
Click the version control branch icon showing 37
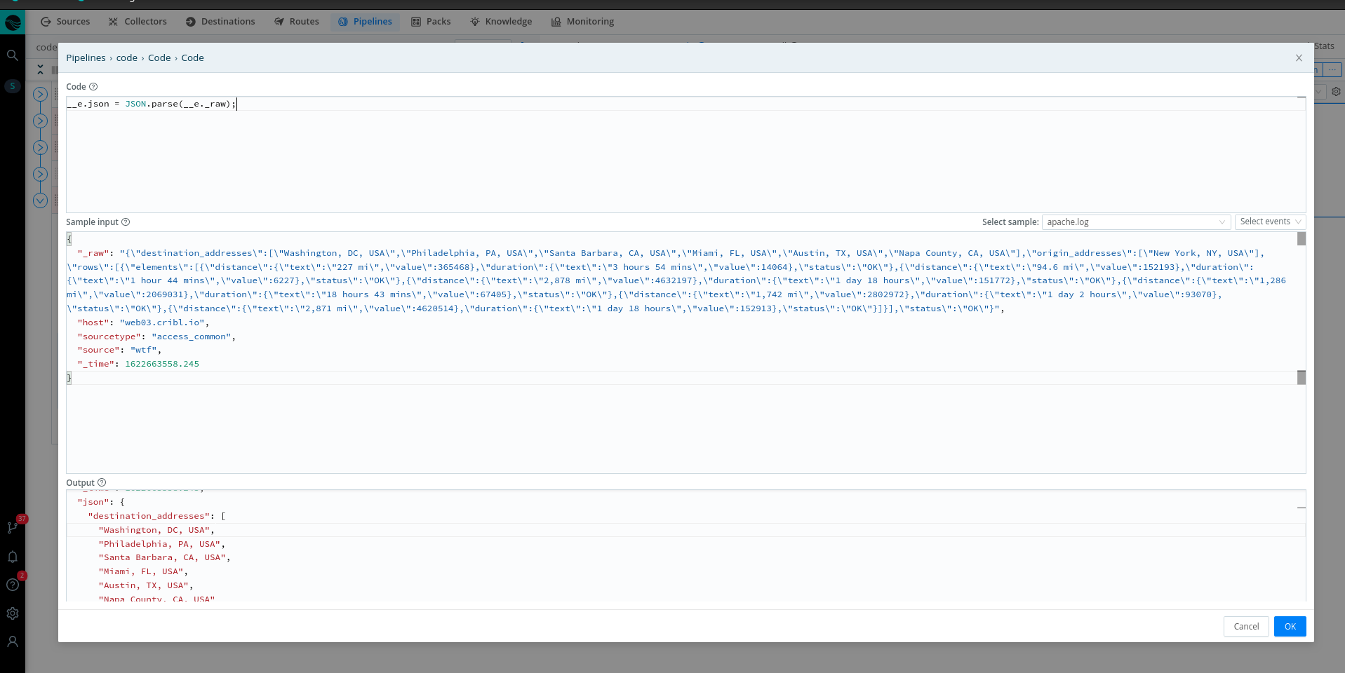pyautogui.click(x=12, y=528)
